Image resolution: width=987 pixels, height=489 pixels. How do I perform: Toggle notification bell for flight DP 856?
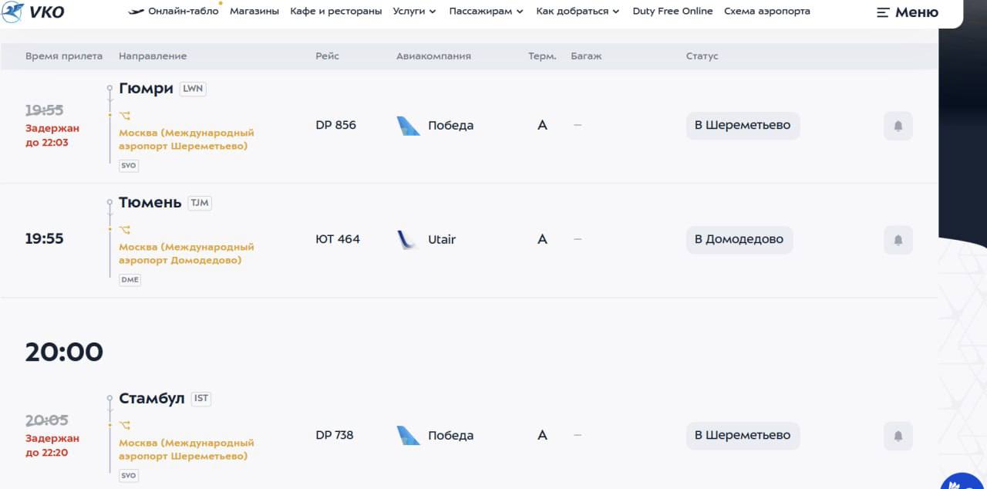pyautogui.click(x=898, y=126)
